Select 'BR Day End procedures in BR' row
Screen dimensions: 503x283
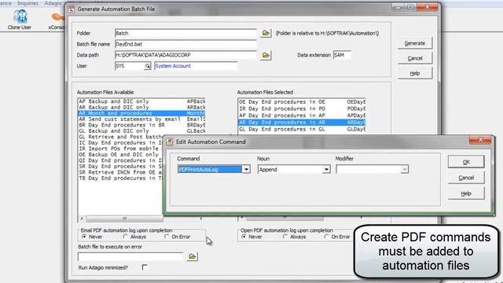[141, 125]
